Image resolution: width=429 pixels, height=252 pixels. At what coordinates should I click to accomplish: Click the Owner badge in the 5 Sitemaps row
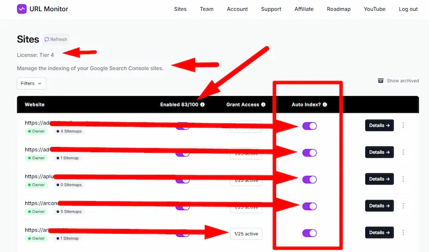(36, 212)
